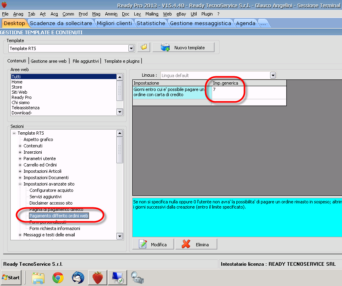342x286 pixels.
Task: Click the Elimina button
Action: [196, 244]
